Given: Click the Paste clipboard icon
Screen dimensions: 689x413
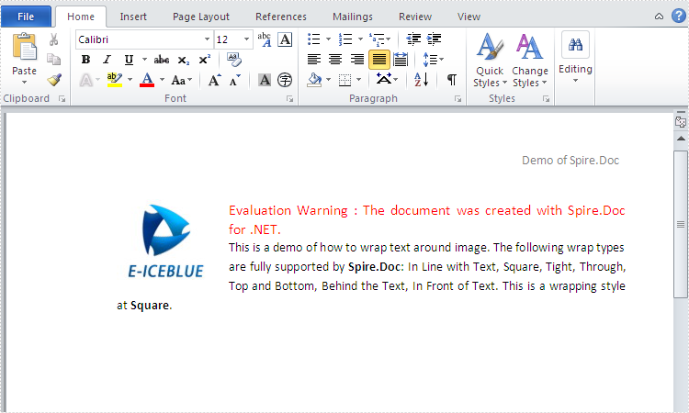Looking at the screenshot, I should (x=24, y=46).
